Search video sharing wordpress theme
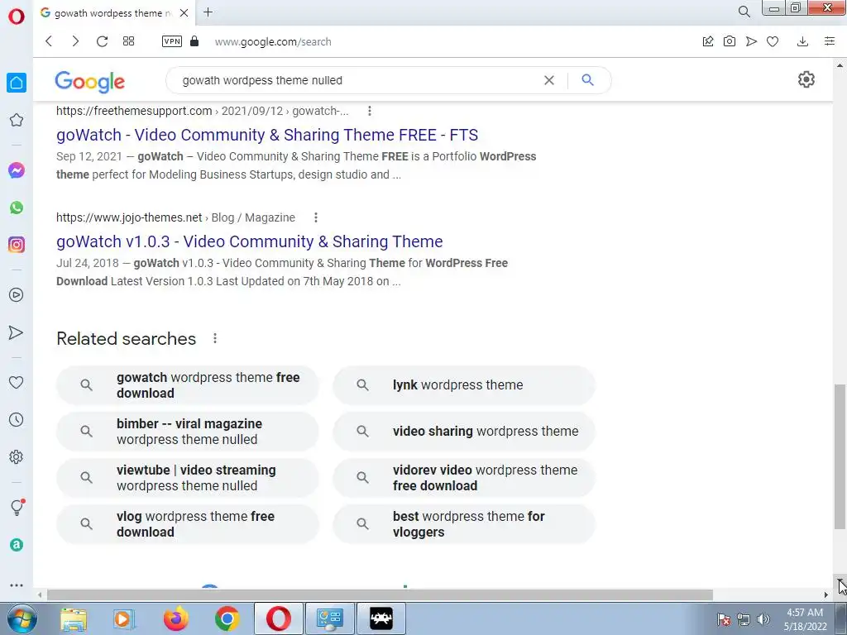This screenshot has width=847, height=635. [464, 432]
